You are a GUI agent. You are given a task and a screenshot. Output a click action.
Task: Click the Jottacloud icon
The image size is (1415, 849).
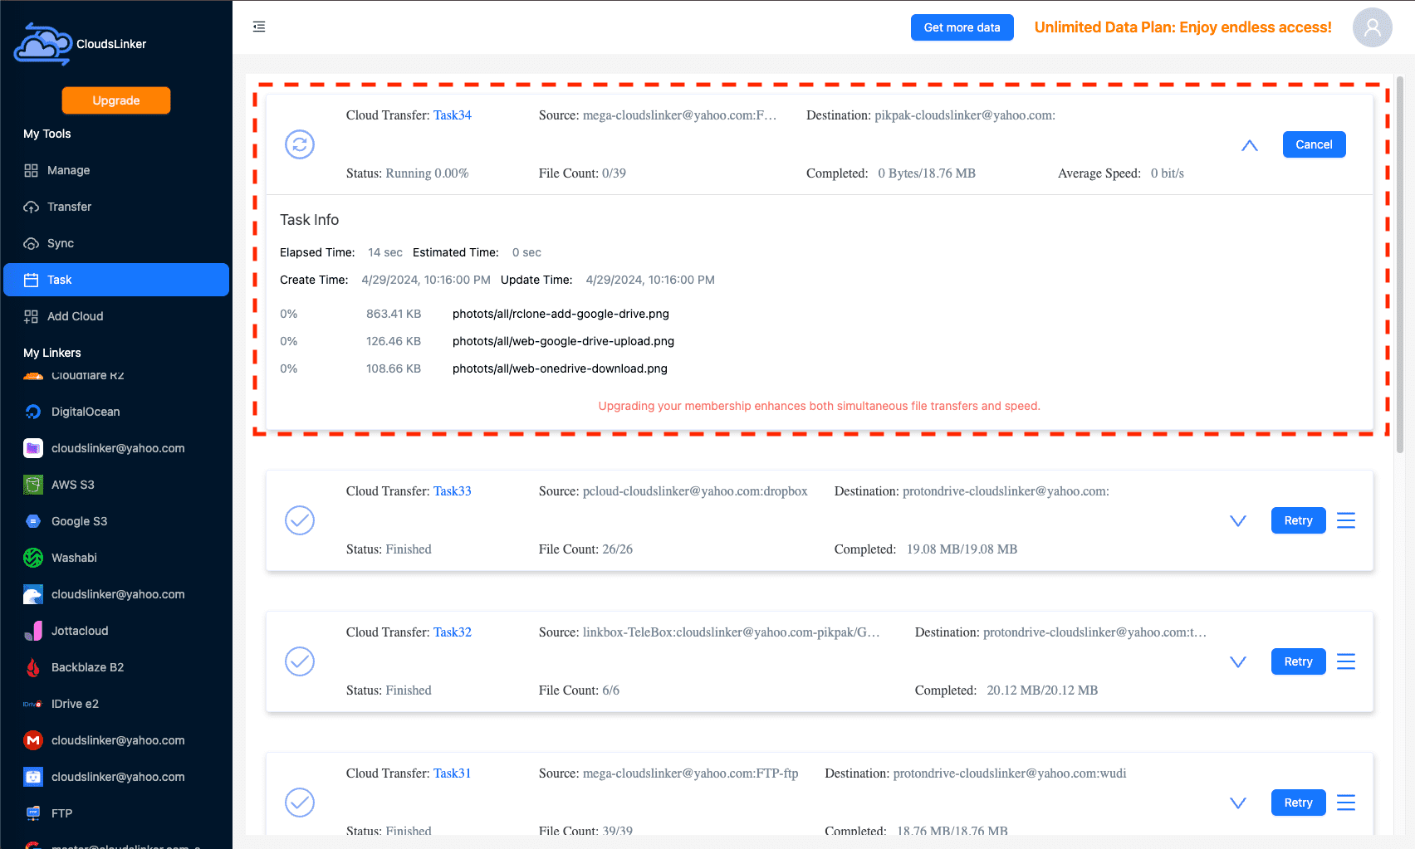[33, 631]
